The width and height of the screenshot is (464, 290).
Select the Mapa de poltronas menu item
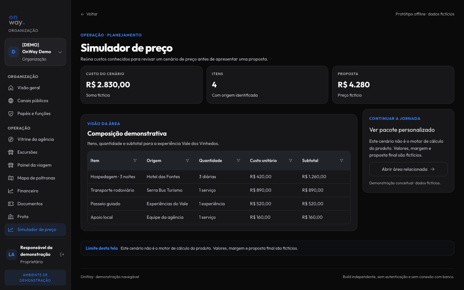(x=35, y=178)
